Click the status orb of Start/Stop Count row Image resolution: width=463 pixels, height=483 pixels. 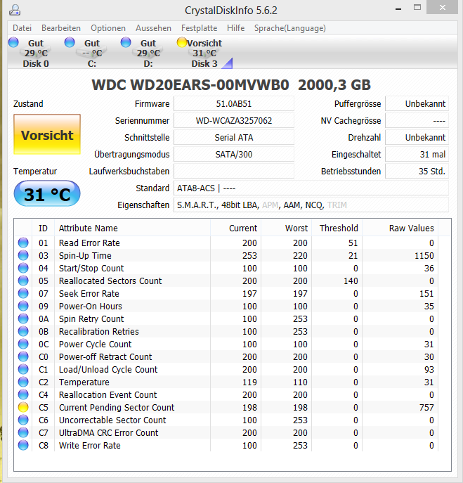[x=23, y=268]
